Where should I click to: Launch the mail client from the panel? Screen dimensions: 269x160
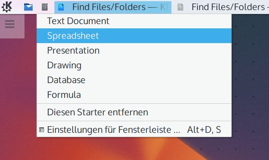click(x=28, y=7)
